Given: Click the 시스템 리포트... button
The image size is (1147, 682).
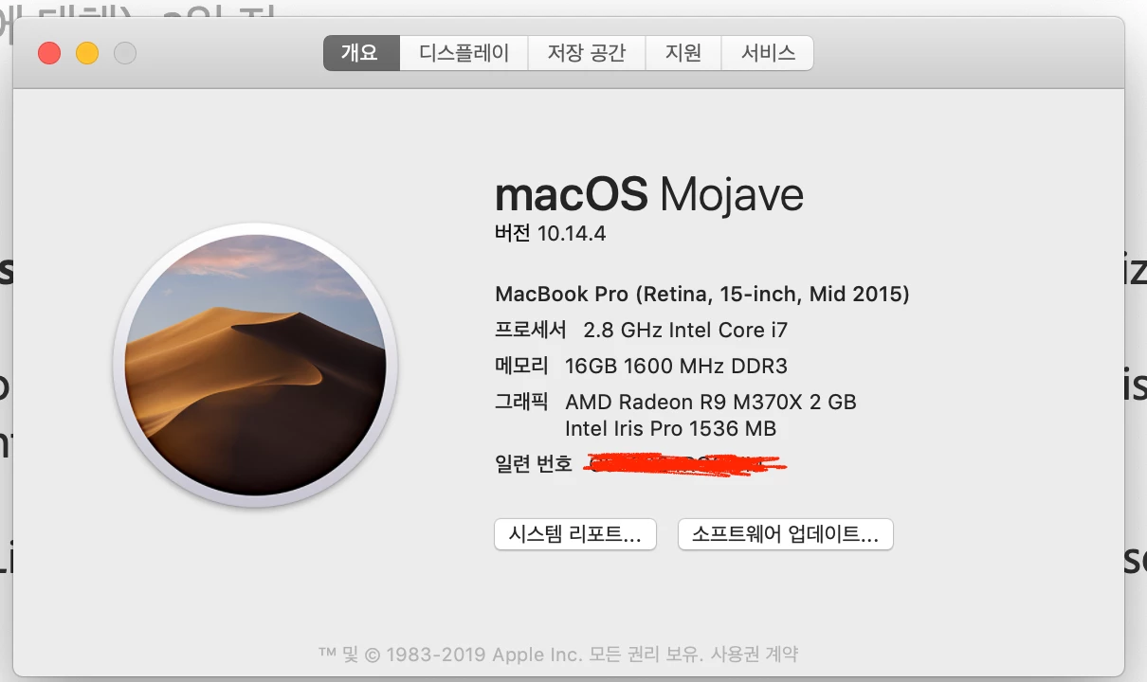Looking at the screenshot, I should (575, 533).
